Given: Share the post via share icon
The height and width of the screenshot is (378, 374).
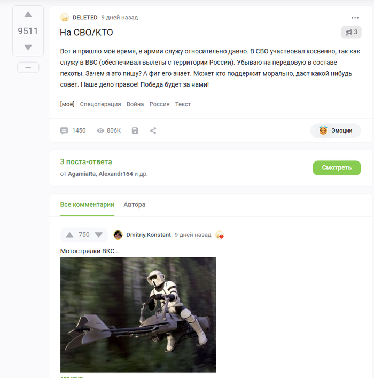Looking at the screenshot, I should click(153, 130).
